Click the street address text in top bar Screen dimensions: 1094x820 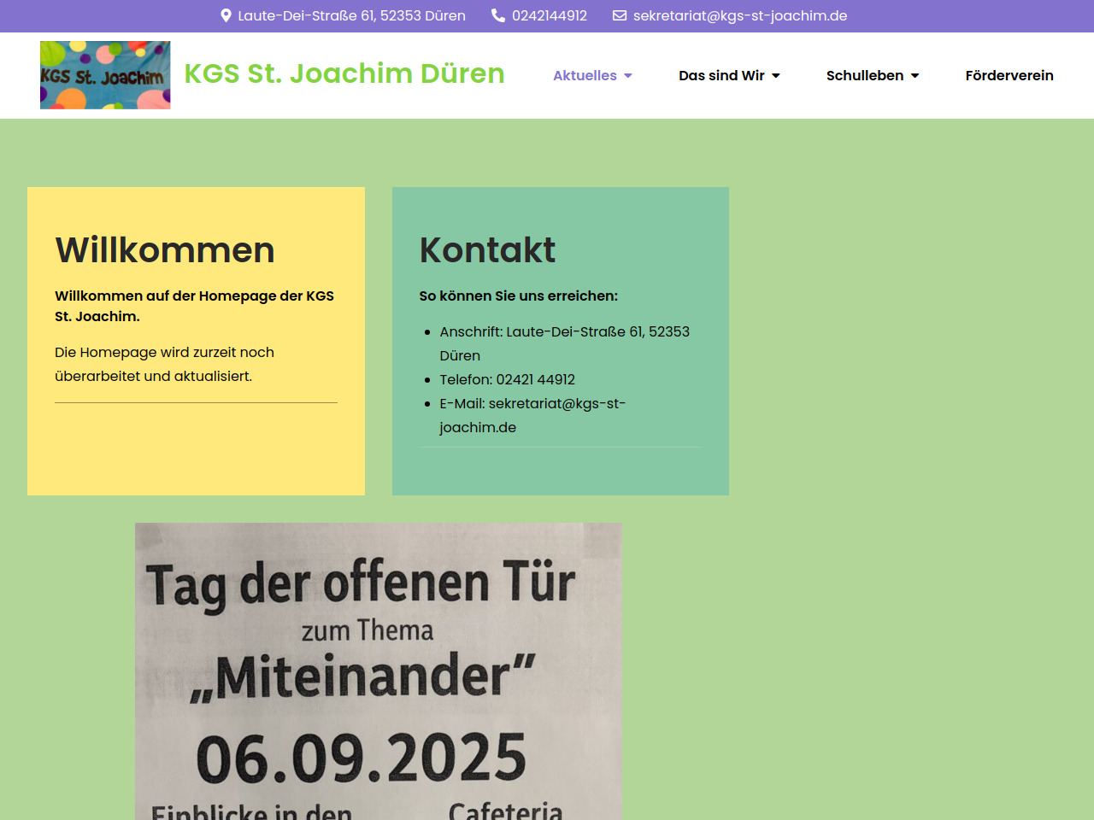click(351, 15)
